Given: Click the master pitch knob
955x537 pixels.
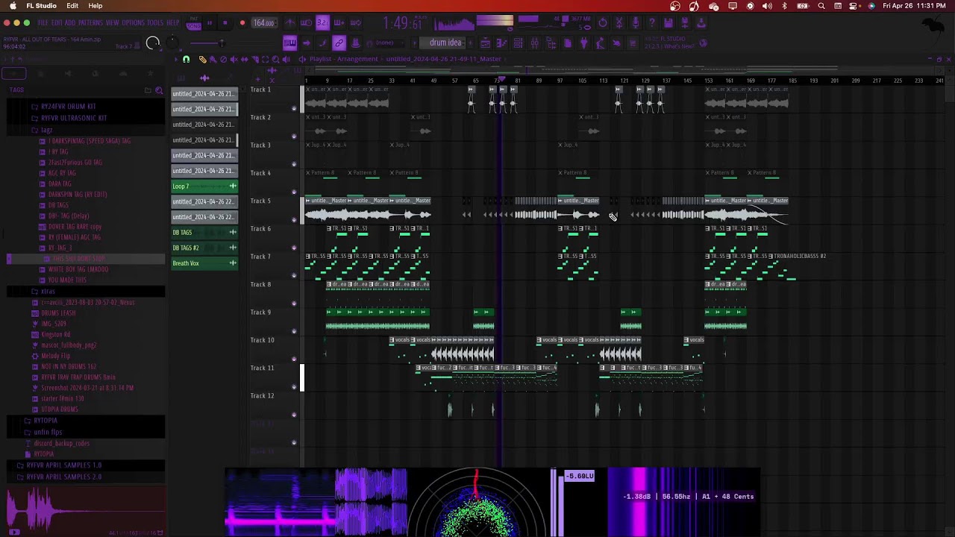Looking at the screenshot, I should point(173,43).
